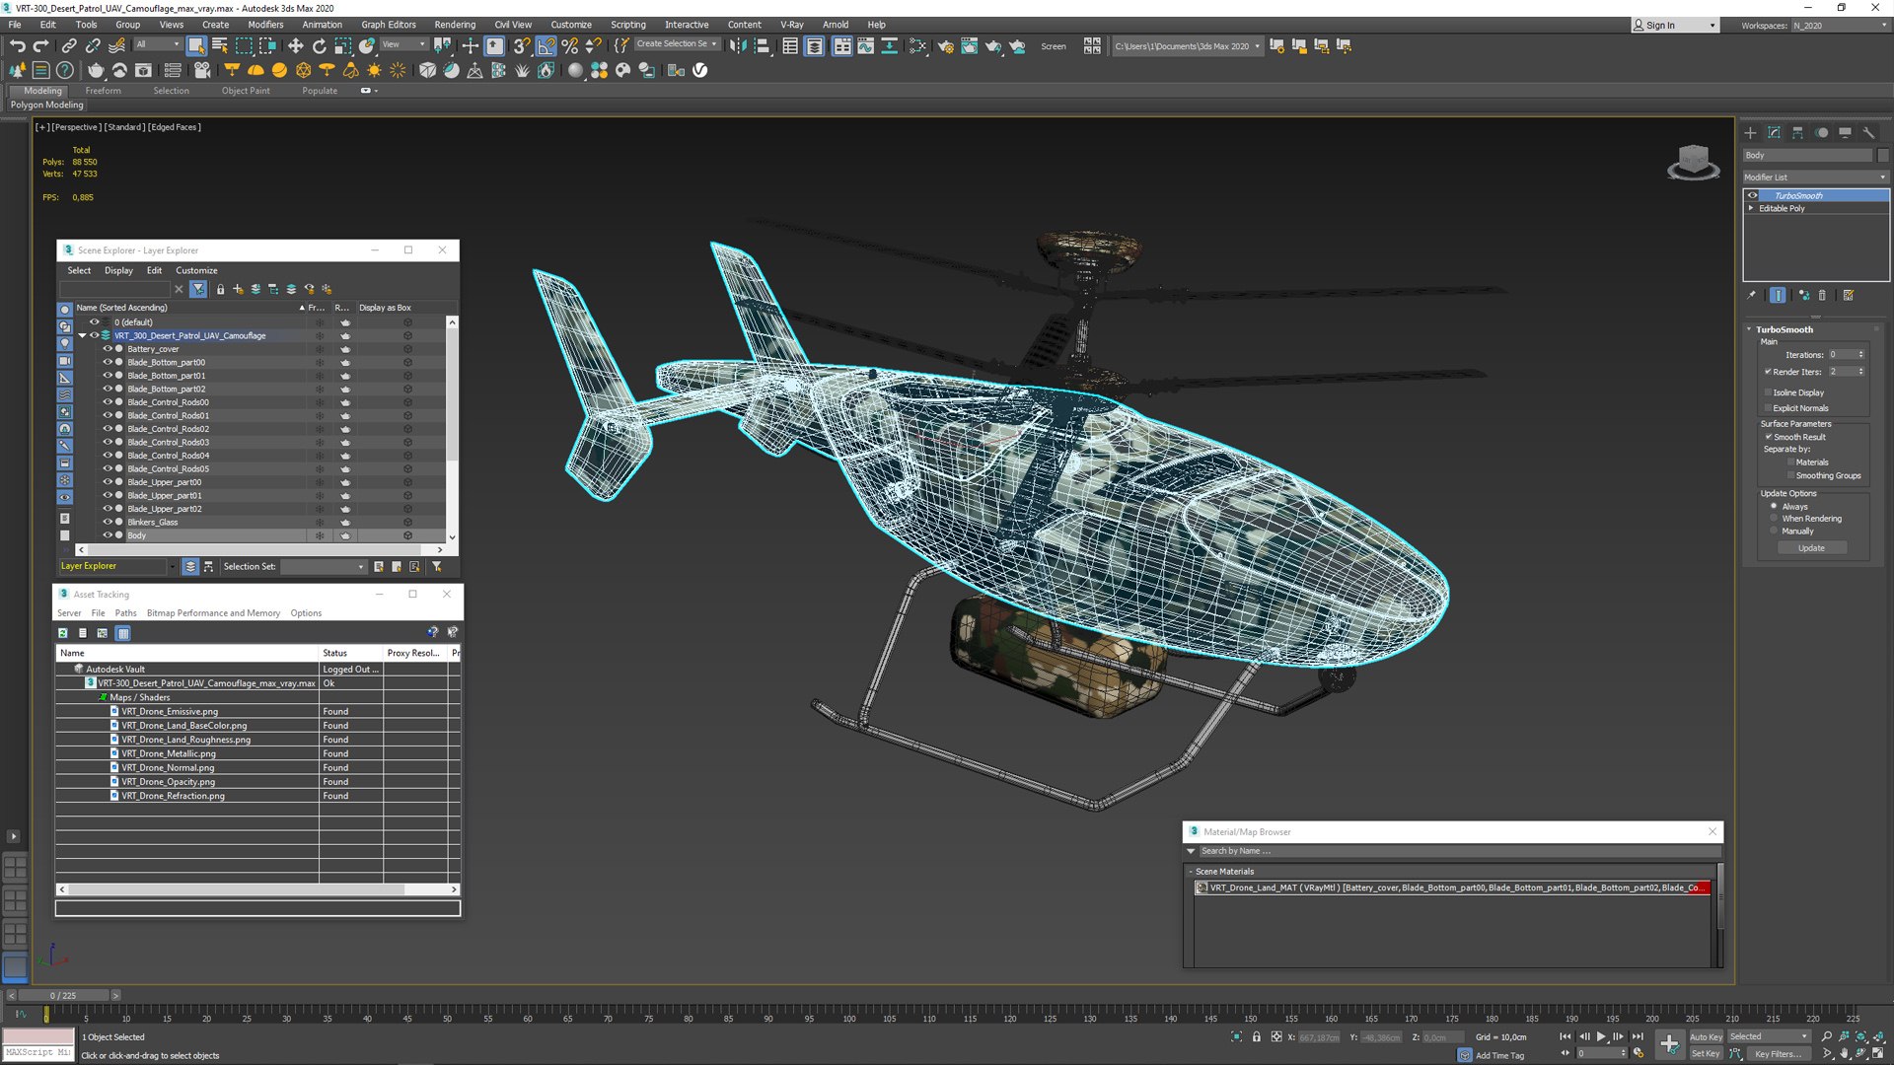Viewport: 1894px width, 1065px height.
Task: Click the Set Key button
Action: tap(1706, 1054)
